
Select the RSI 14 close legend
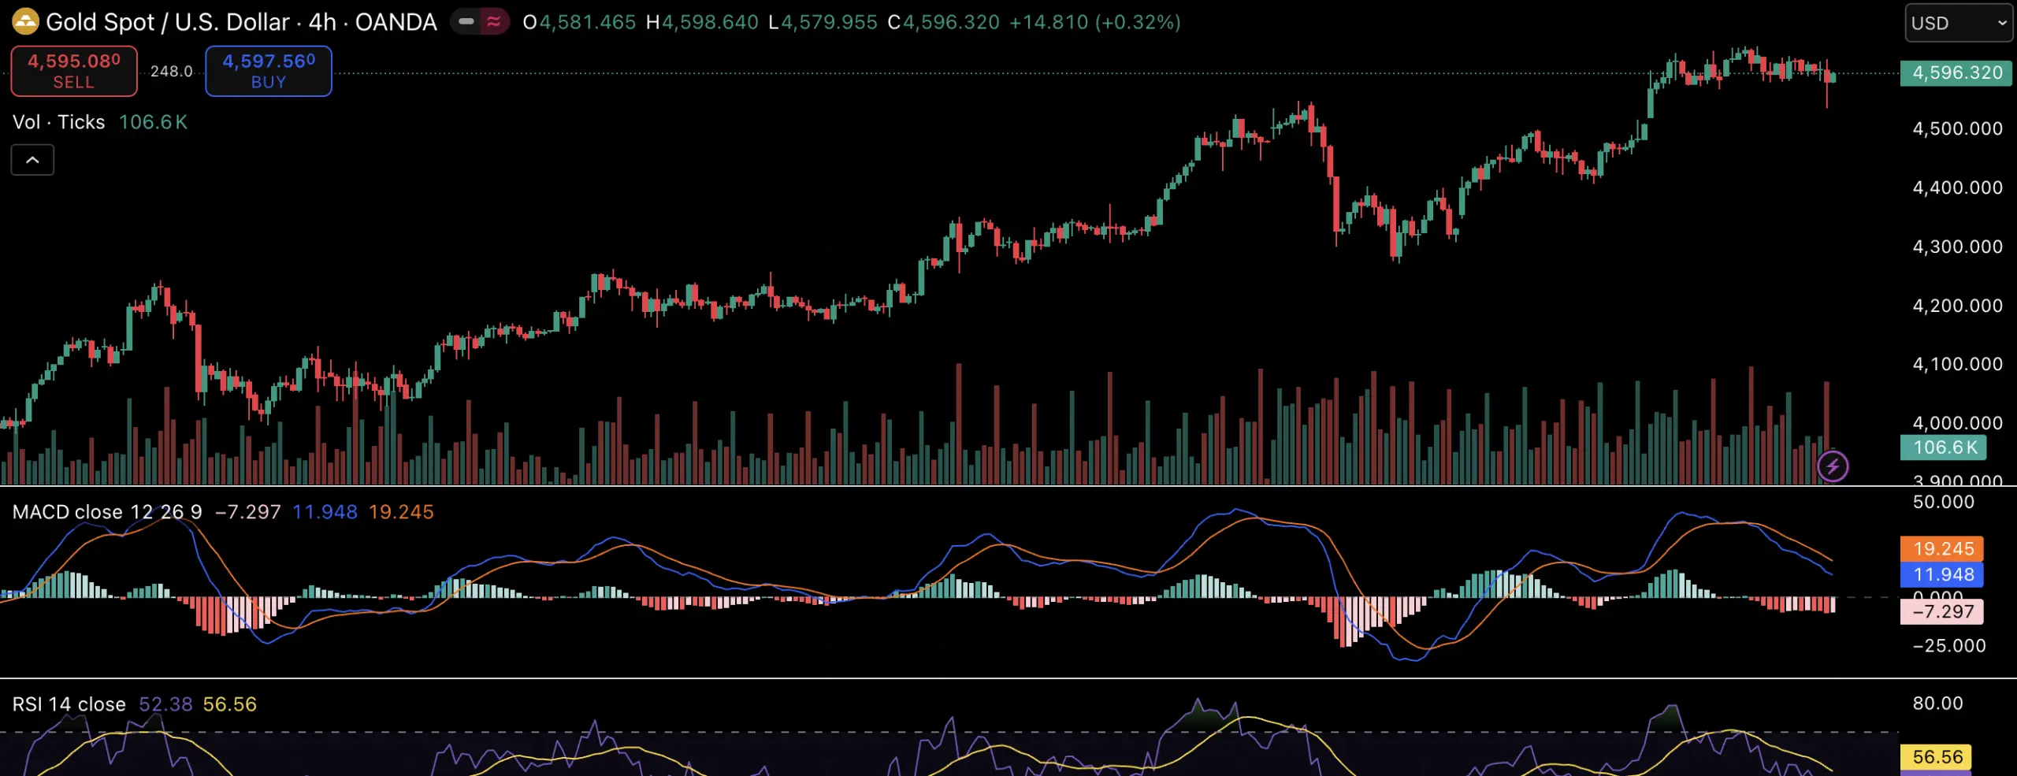coord(69,704)
